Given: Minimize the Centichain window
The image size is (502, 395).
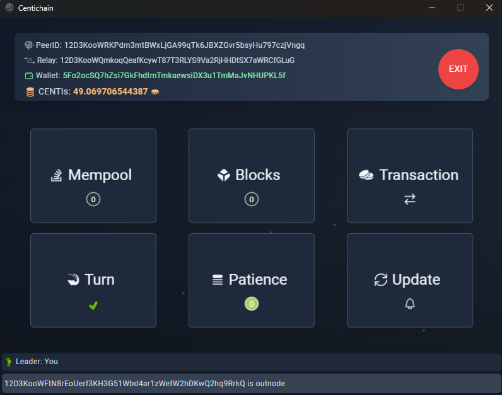Looking at the screenshot, I should tap(432, 8).
